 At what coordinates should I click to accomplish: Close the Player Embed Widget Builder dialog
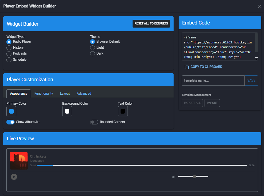260,6
